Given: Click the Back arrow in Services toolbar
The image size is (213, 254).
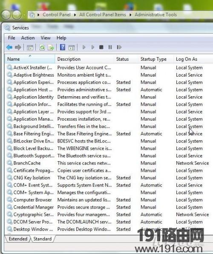Looking at the screenshot, I should [9, 47].
